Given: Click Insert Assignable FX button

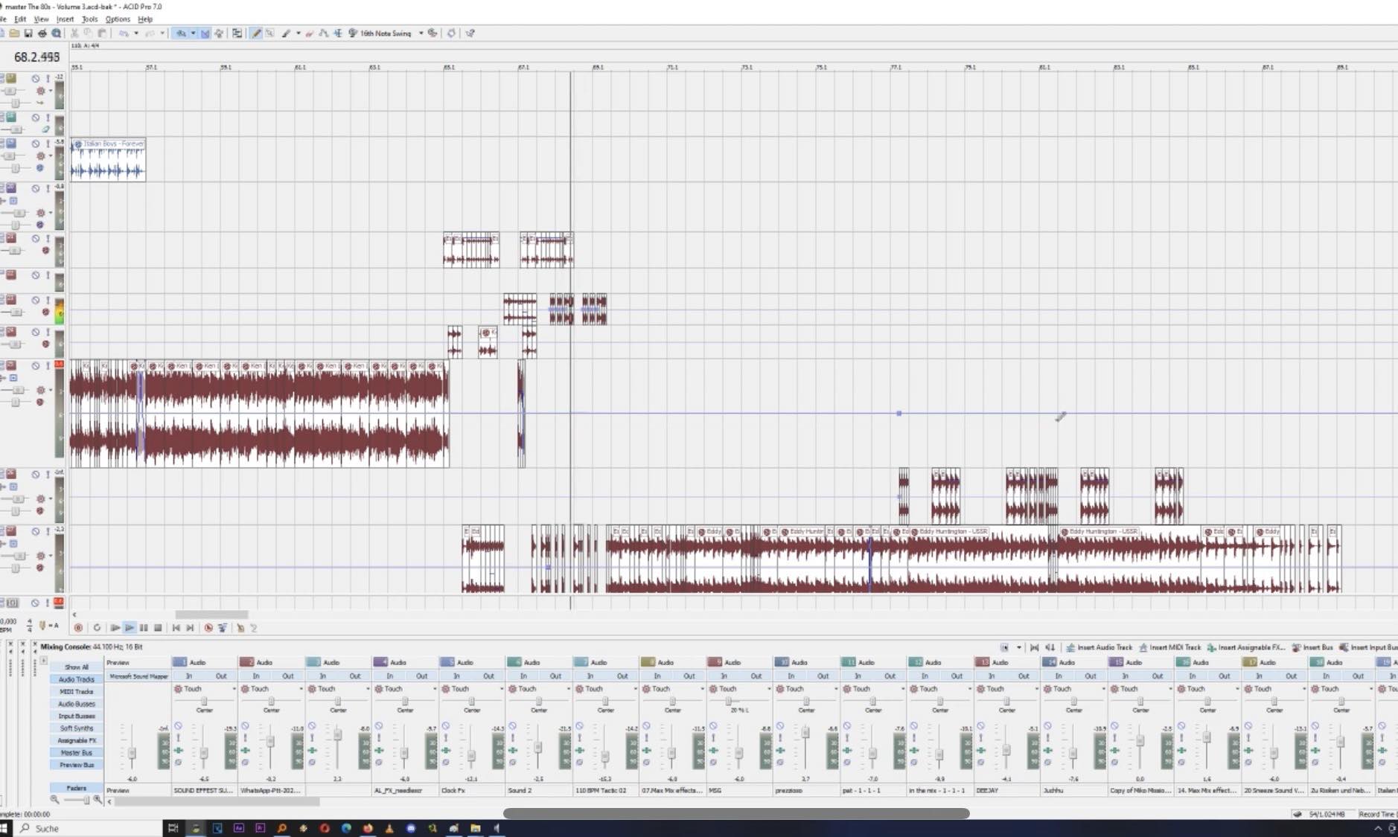Looking at the screenshot, I should tap(1246, 648).
